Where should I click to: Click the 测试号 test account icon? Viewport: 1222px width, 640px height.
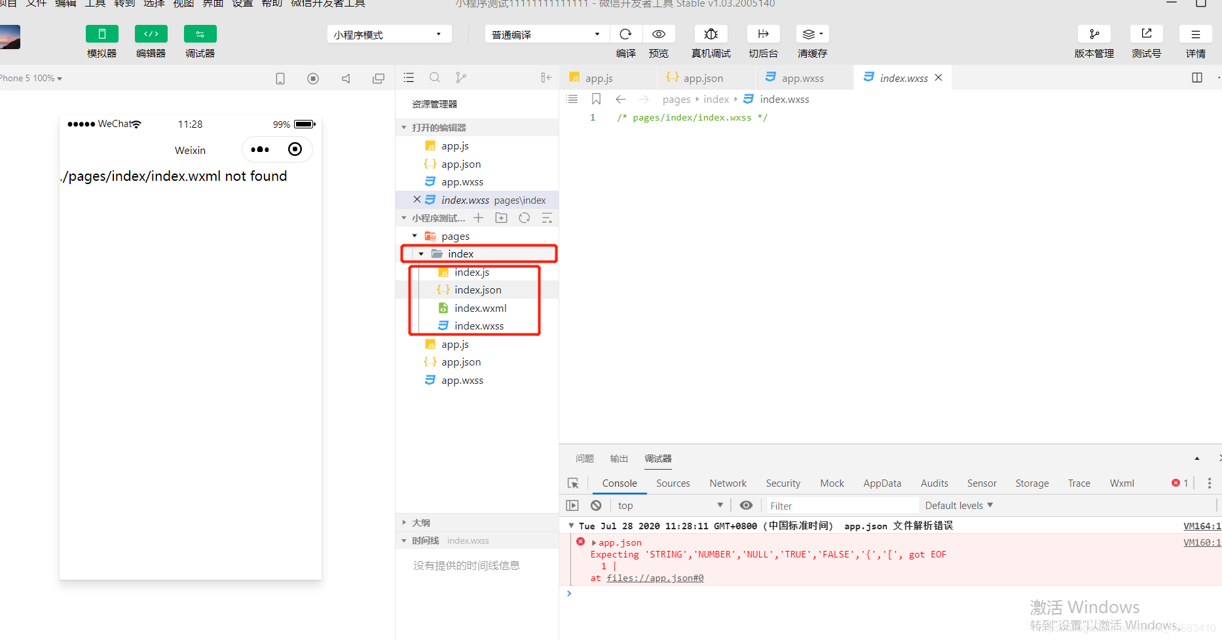[x=1146, y=34]
